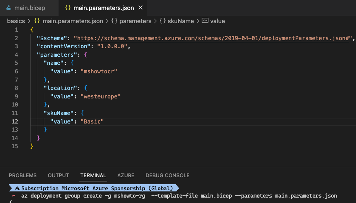Click the braces icon before skuName breadcrumb
The image size is (356, 203).
163,21
